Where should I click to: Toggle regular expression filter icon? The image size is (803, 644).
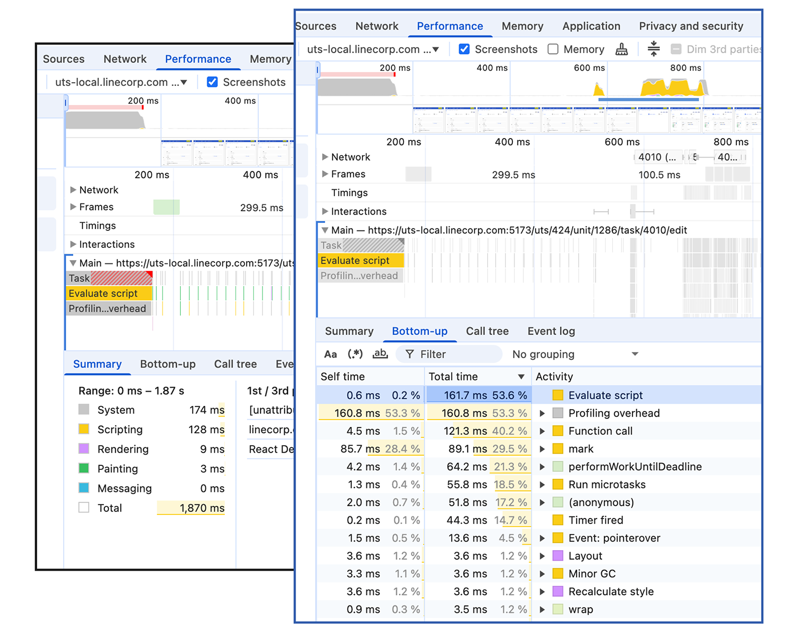[355, 354]
